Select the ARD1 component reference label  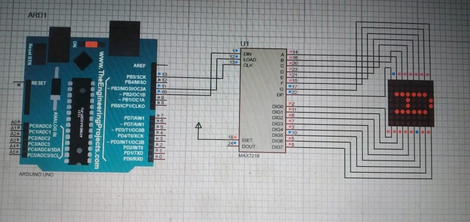coord(38,15)
